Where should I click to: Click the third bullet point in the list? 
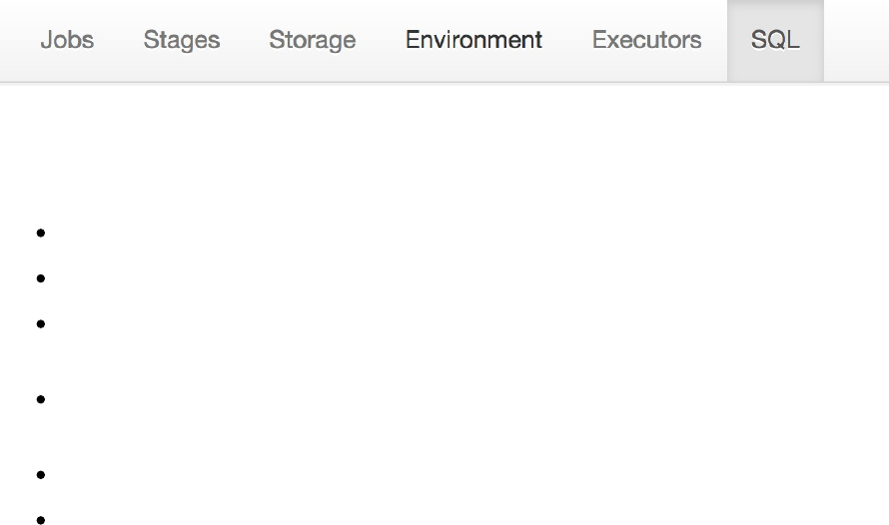pyautogui.click(x=41, y=323)
